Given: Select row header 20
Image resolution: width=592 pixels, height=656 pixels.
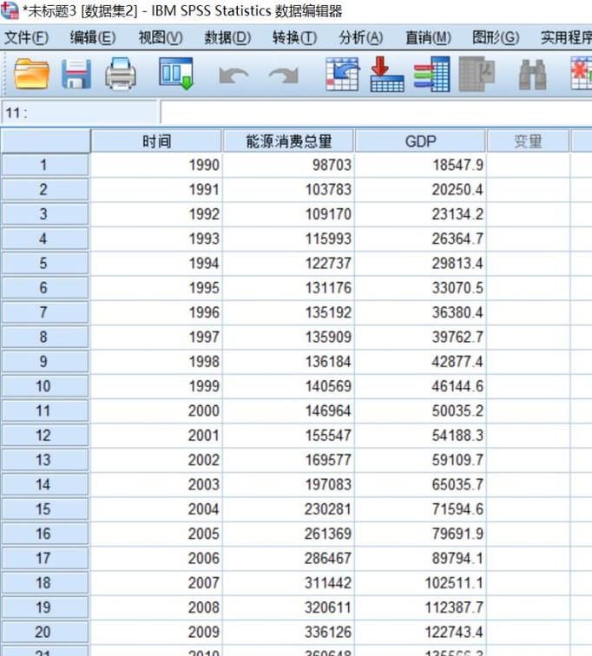Looking at the screenshot, I should (x=45, y=632).
